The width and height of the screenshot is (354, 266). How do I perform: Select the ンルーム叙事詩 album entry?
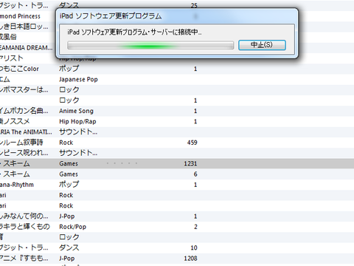click(21, 143)
